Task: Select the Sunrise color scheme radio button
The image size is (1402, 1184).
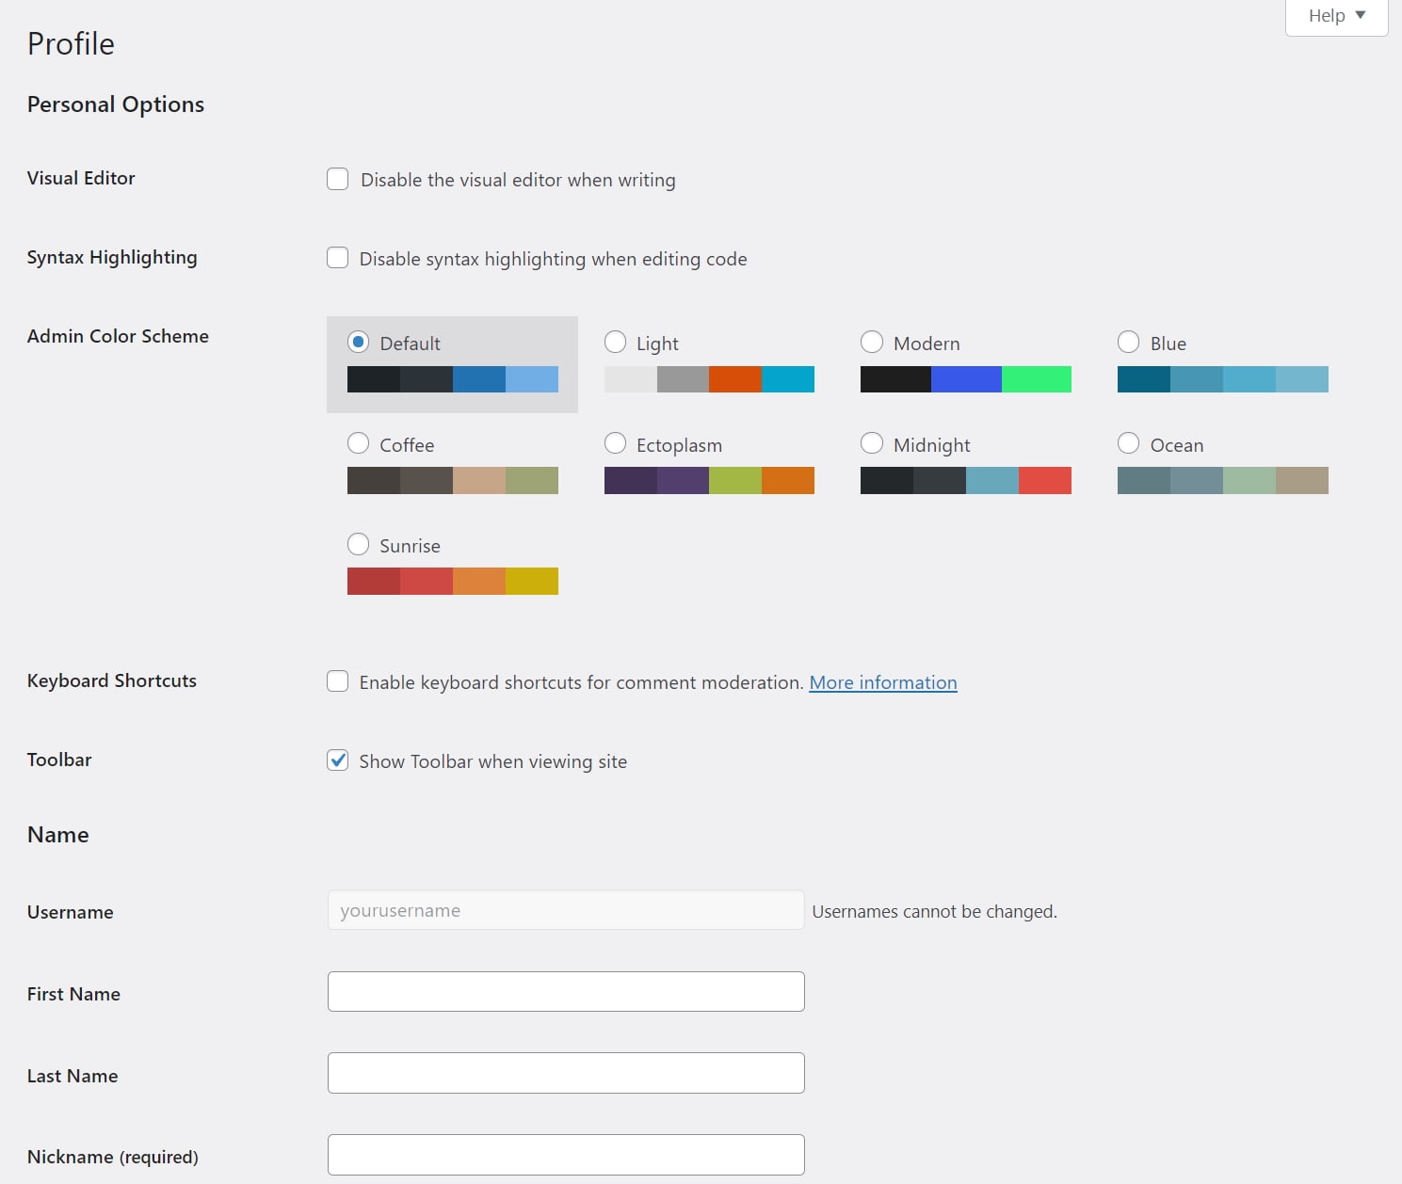Action: [x=358, y=544]
